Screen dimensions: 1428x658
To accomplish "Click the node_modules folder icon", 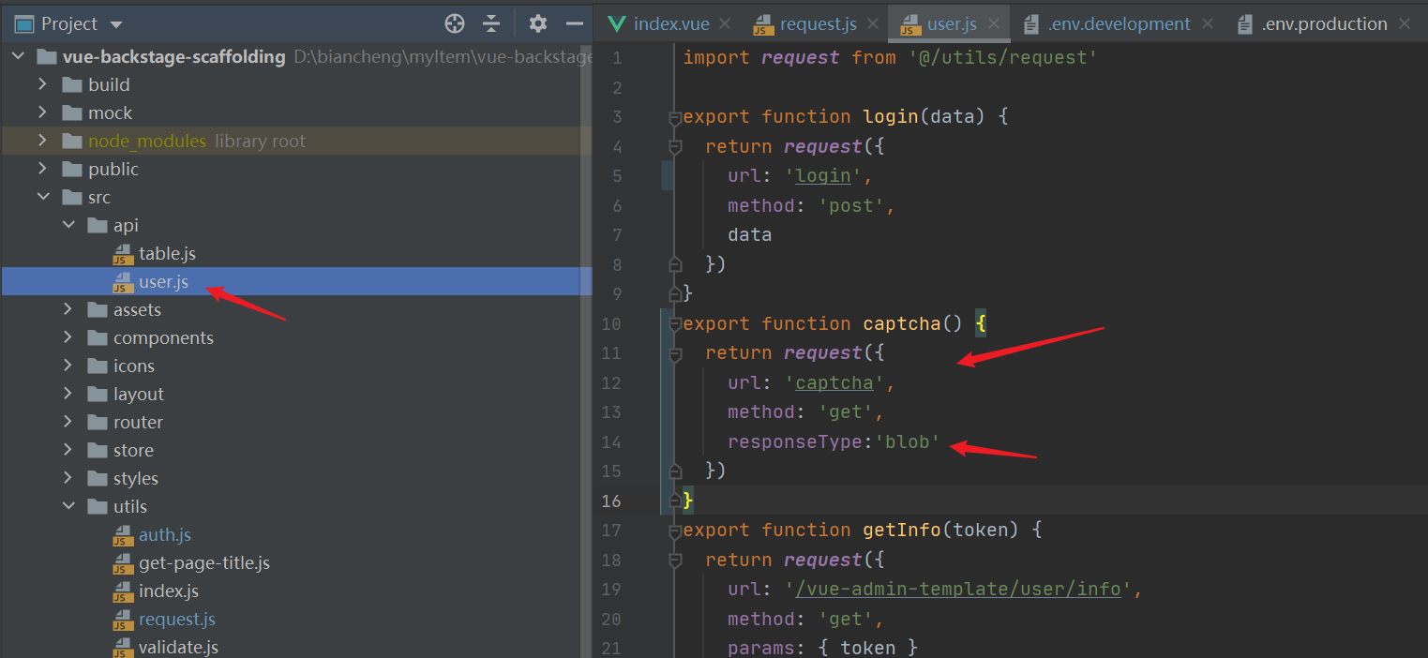I will (x=72, y=141).
